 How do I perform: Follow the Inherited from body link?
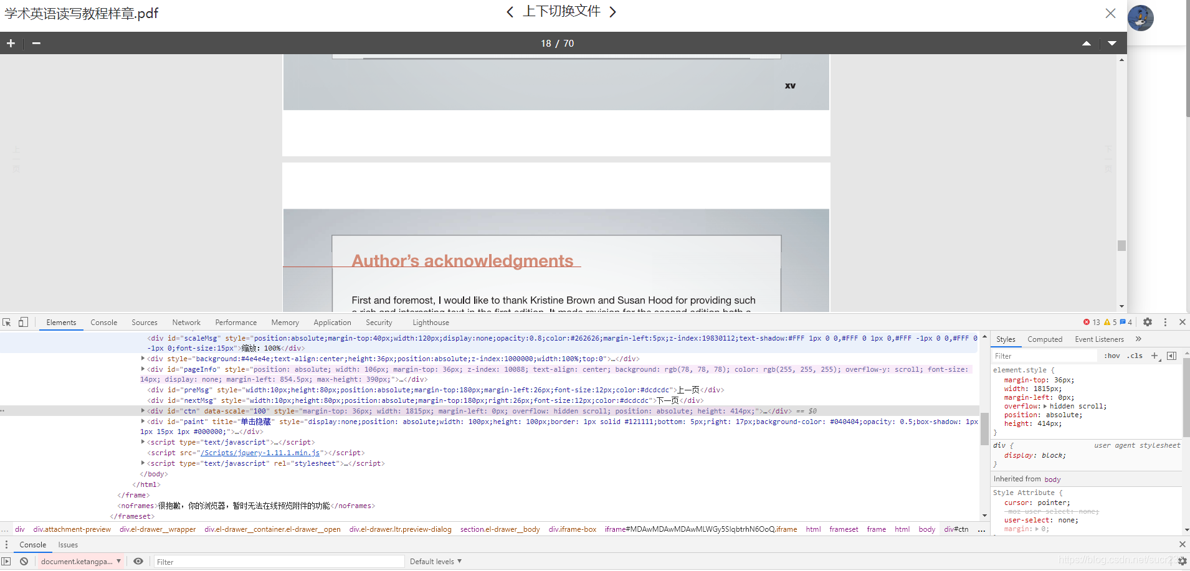point(1052,479)
